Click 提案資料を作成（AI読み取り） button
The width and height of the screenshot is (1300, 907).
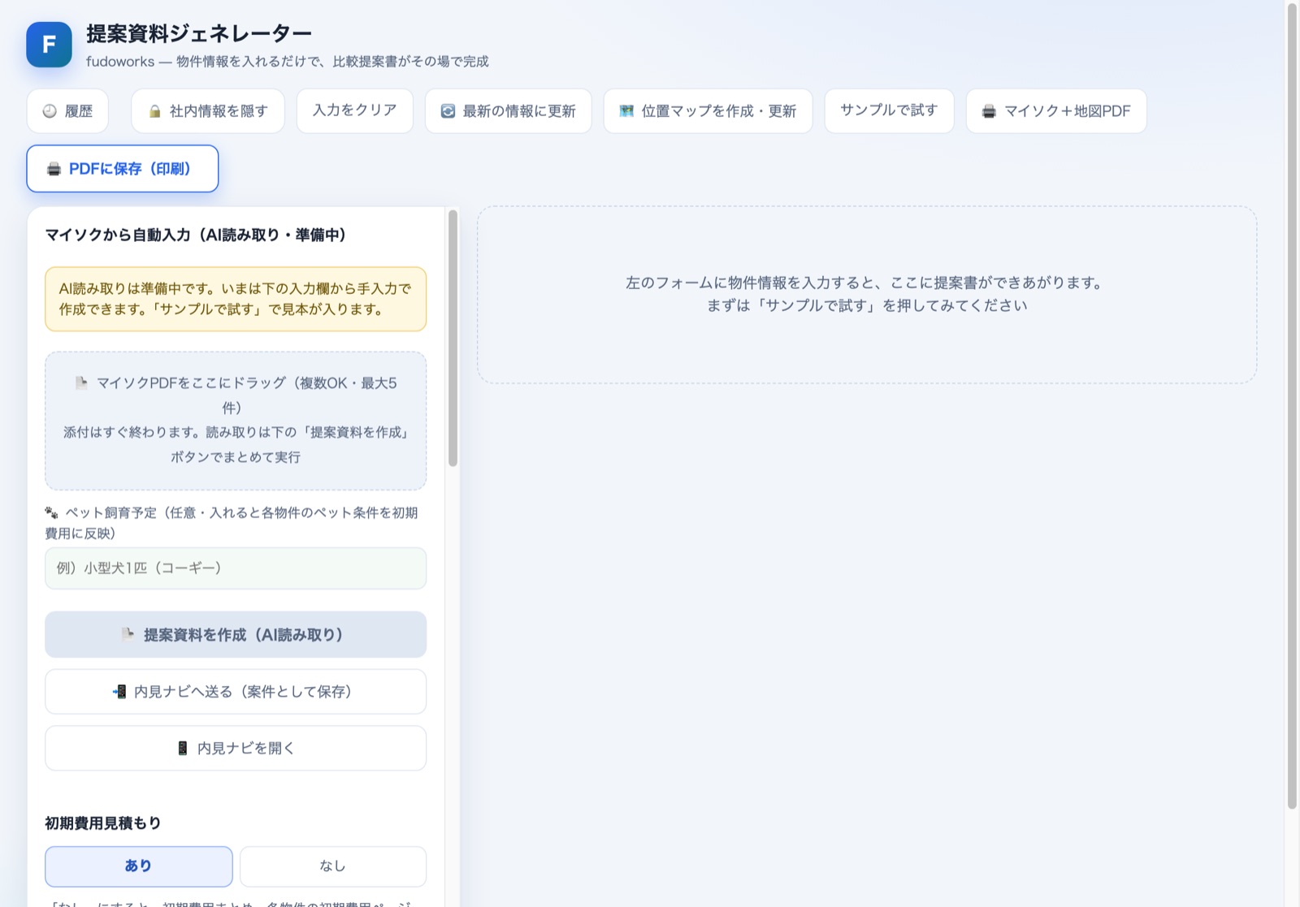pyautogui.click(x=236, y=635)
